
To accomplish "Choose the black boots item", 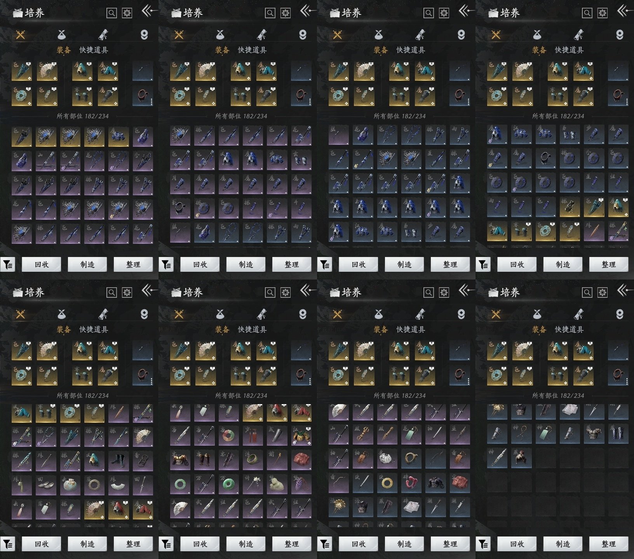I will (x=118, y=460).
